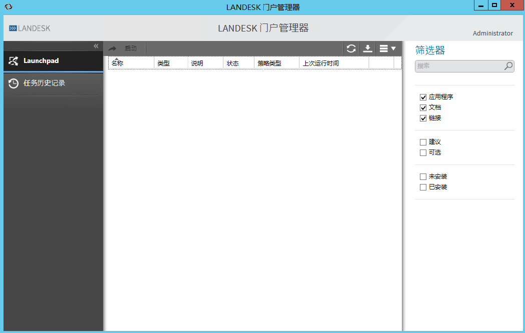This screenshot has width=525, height=333.
Task: Click the 搜索 filter input field
Action: 458,66
